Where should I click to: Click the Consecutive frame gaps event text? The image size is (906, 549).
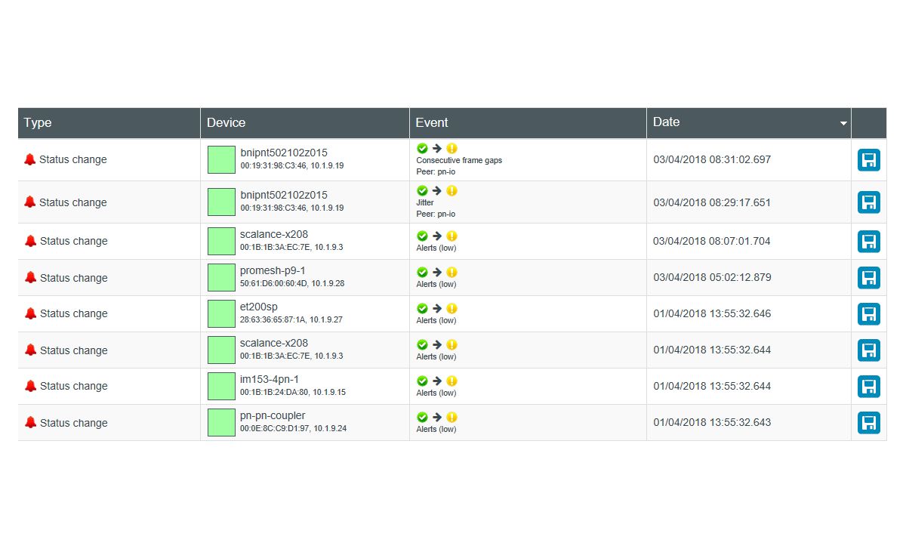coord(459,160)
